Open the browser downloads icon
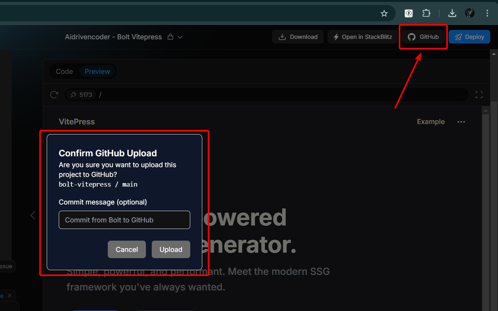The width and height of the screenshot is (498, 311). coord(452,14)
